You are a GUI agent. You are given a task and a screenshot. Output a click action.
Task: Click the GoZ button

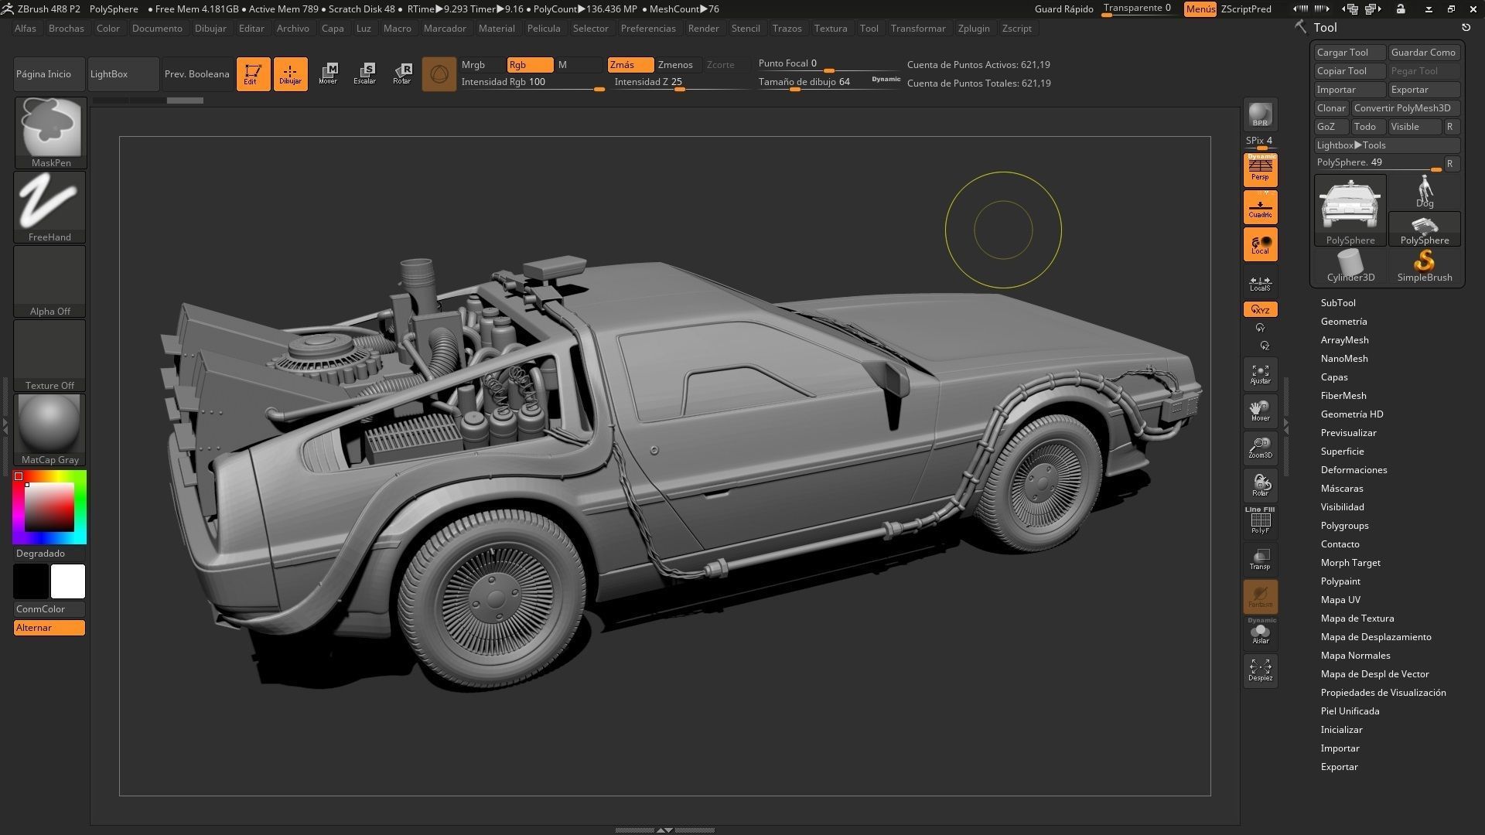(1331, 127)
